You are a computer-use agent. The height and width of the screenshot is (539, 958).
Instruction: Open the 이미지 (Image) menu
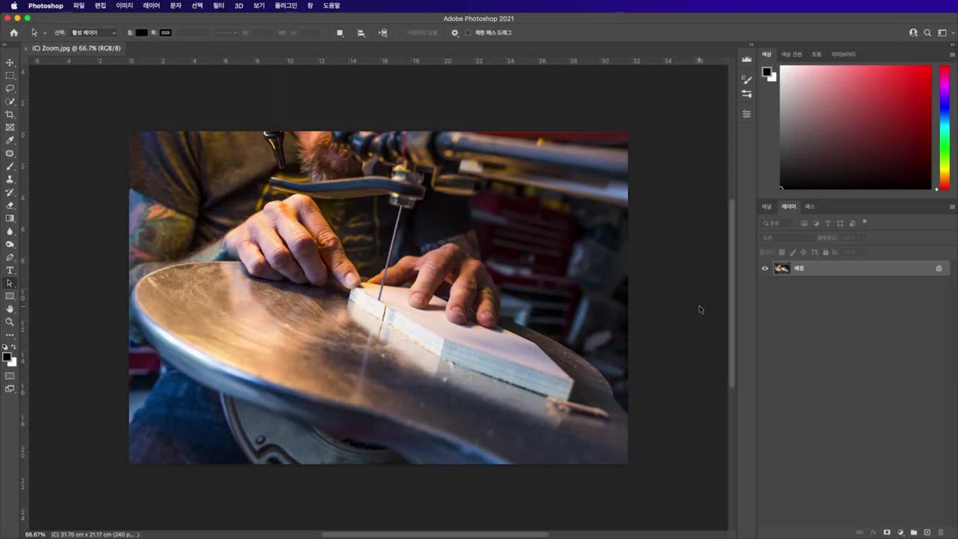click(124, 5)
